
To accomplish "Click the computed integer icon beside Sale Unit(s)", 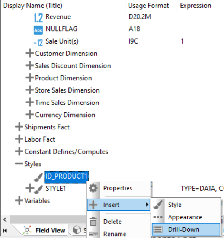I will (38, 42).
